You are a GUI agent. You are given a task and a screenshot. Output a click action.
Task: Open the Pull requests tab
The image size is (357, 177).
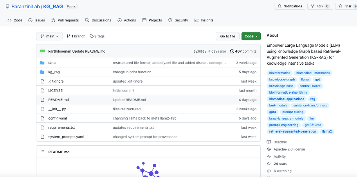[65, 20]
